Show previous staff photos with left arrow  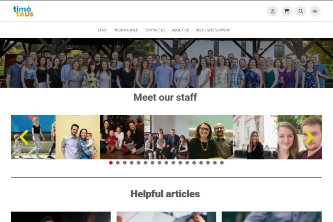24,137
